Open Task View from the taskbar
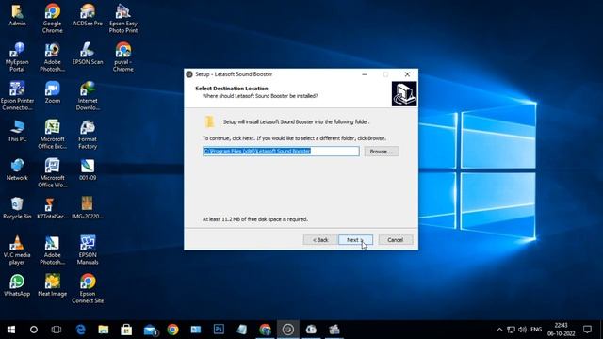This screenshot has height=339, width=603. click(57, 330)
